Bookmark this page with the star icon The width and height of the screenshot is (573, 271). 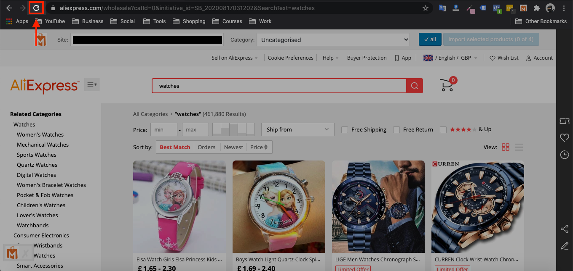[x=426, y=8]
